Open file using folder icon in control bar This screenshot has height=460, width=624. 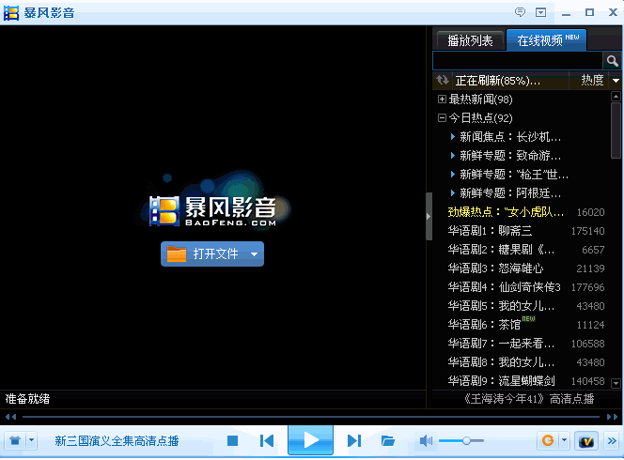pyautogui.click(x=387, y=440)
